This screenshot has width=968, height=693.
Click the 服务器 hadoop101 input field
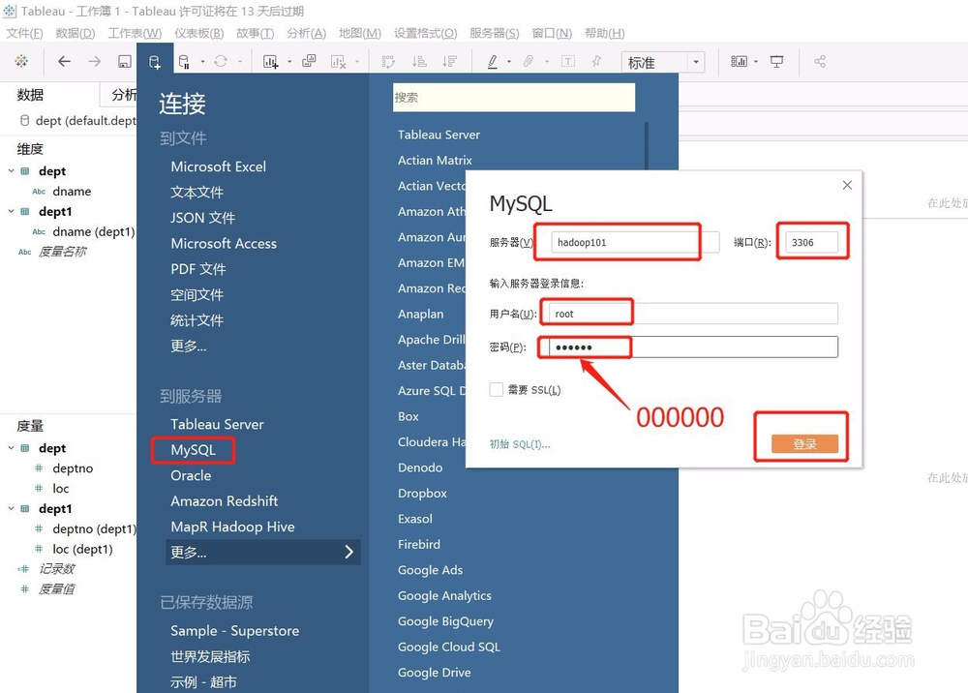tap(635, 242)
